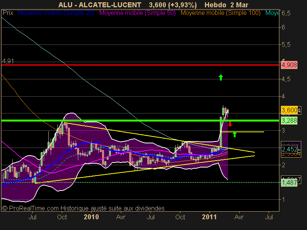This screenshot has height=230, width=307.
Task: Click the red 4,908 price tag
Action: [289, 65]
